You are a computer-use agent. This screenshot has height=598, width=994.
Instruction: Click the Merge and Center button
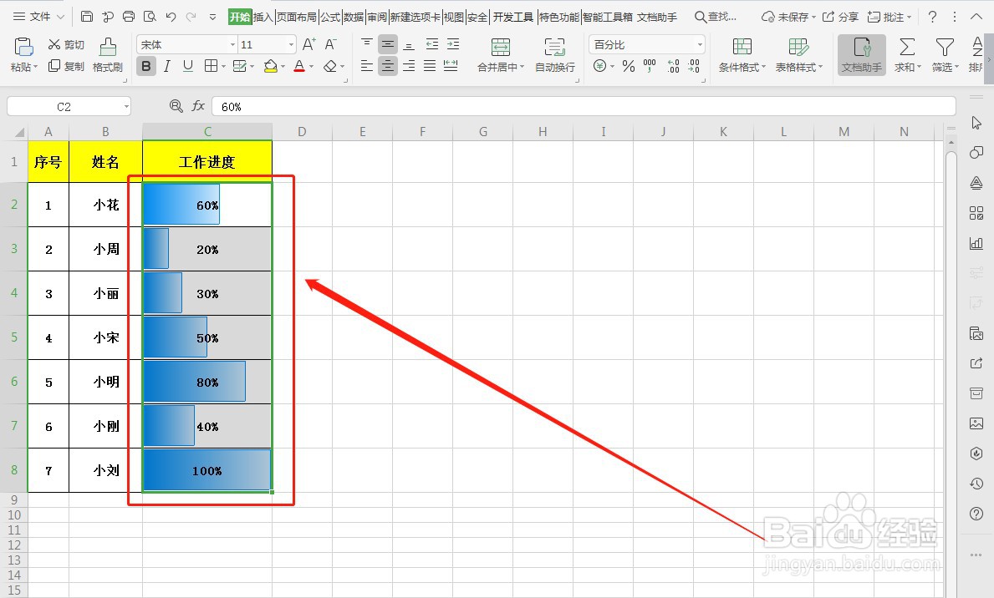(x=500, y=54)
